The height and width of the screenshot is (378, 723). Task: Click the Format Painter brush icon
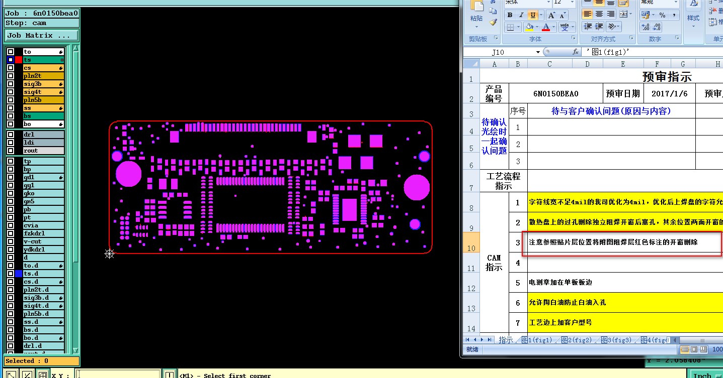tap(493, 22)
